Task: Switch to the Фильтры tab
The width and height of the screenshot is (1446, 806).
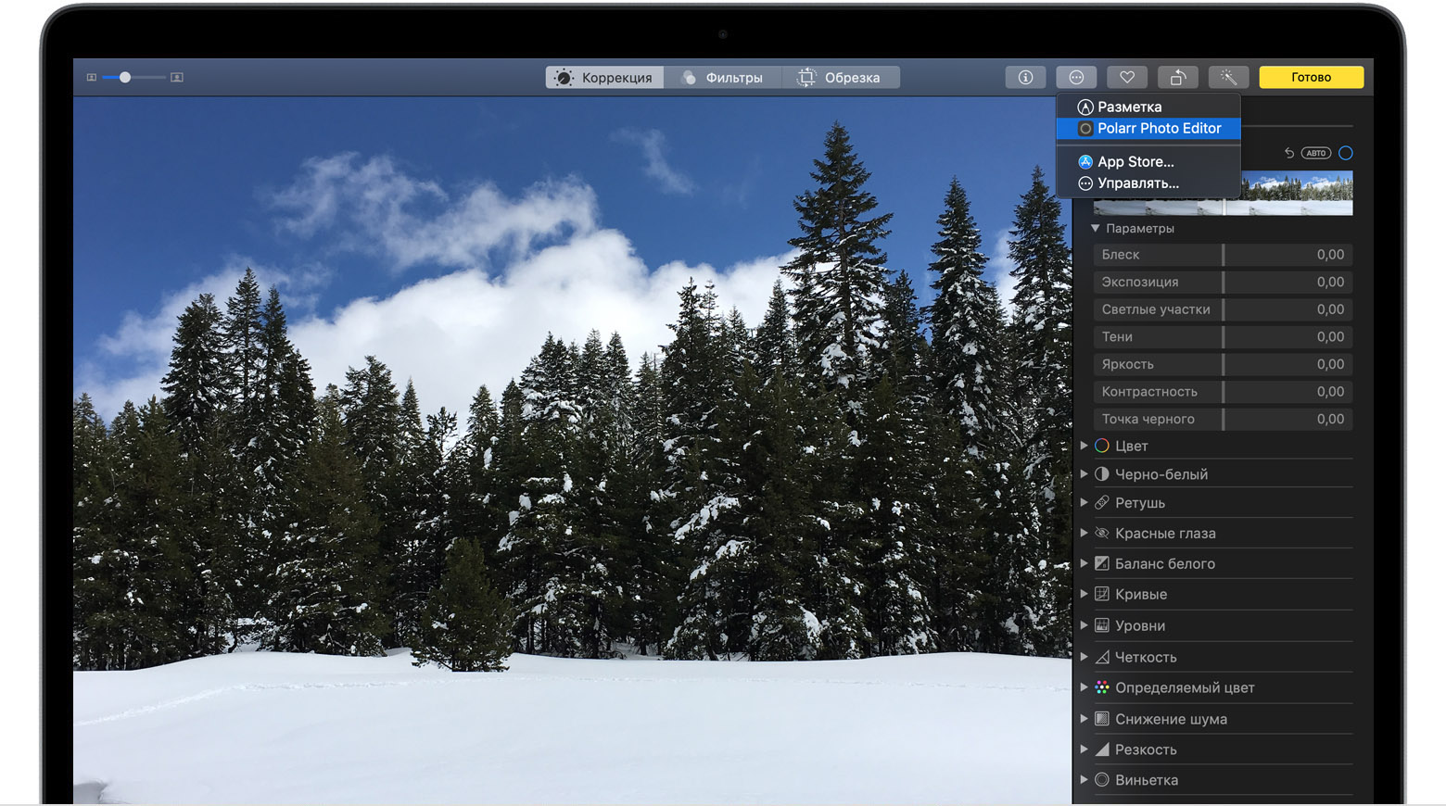Action: [722, 78]
